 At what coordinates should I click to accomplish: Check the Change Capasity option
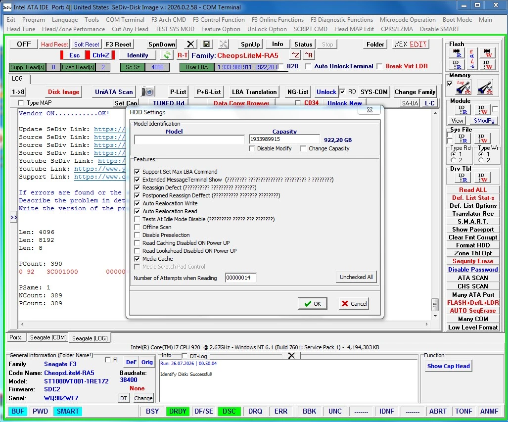click(303, 148)
